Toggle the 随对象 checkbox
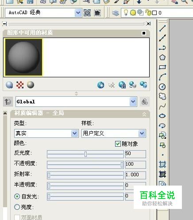The height and width of the screenshot is (220, 193). pos(118,144)
